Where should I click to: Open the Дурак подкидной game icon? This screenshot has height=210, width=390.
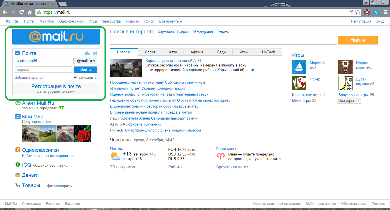click(345, 83)
